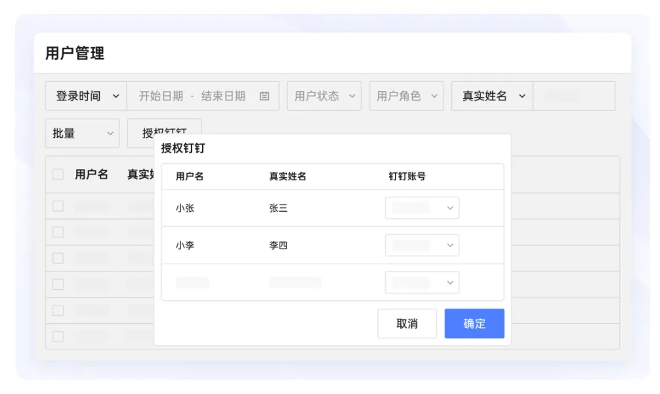The height and width of the screenshot is (394, 660).
Task: Open 钉钉账号 dropdown for 小李
Action: (x=423, y=245)
